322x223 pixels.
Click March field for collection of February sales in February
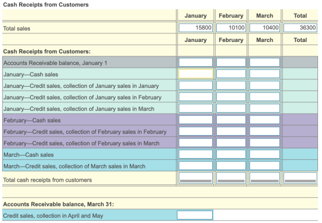(264, 131)
